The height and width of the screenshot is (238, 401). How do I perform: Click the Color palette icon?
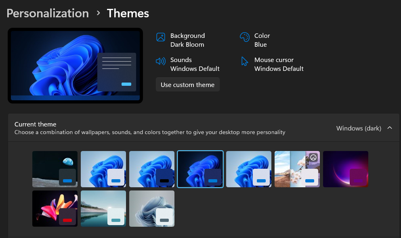coord(244,37)
